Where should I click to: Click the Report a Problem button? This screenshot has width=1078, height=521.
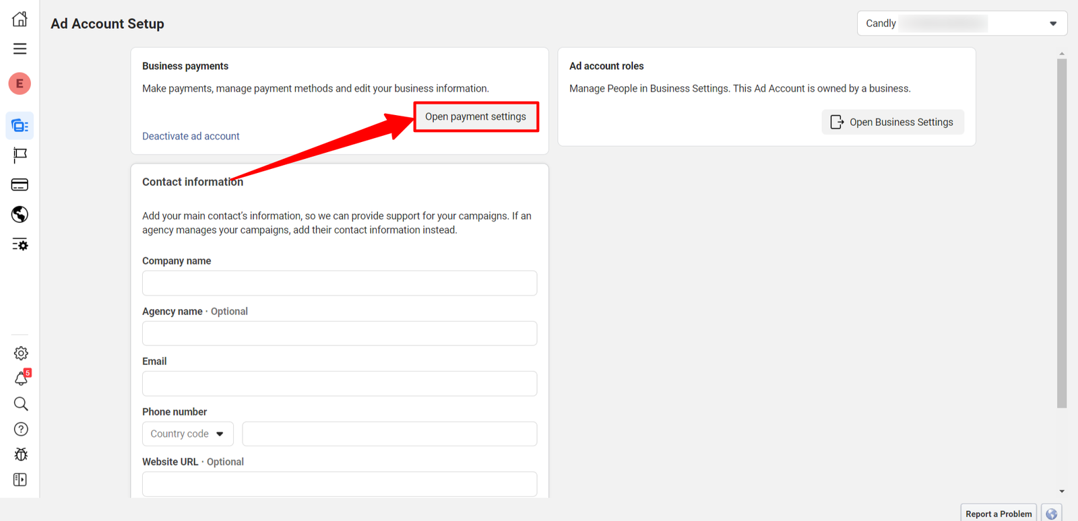(998, 514)
